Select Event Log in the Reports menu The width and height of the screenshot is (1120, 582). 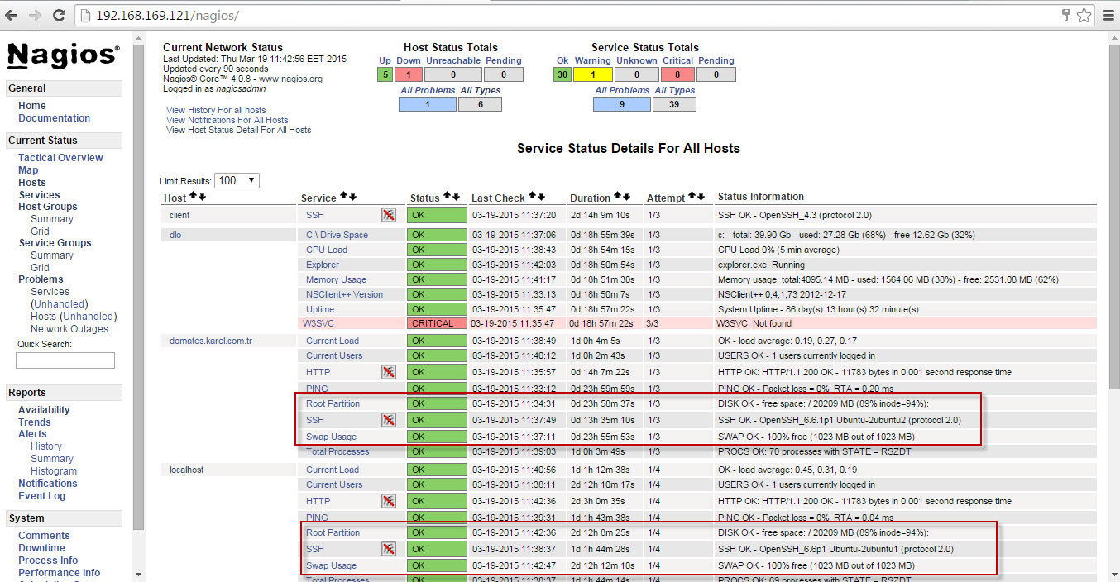pos(41,496)
